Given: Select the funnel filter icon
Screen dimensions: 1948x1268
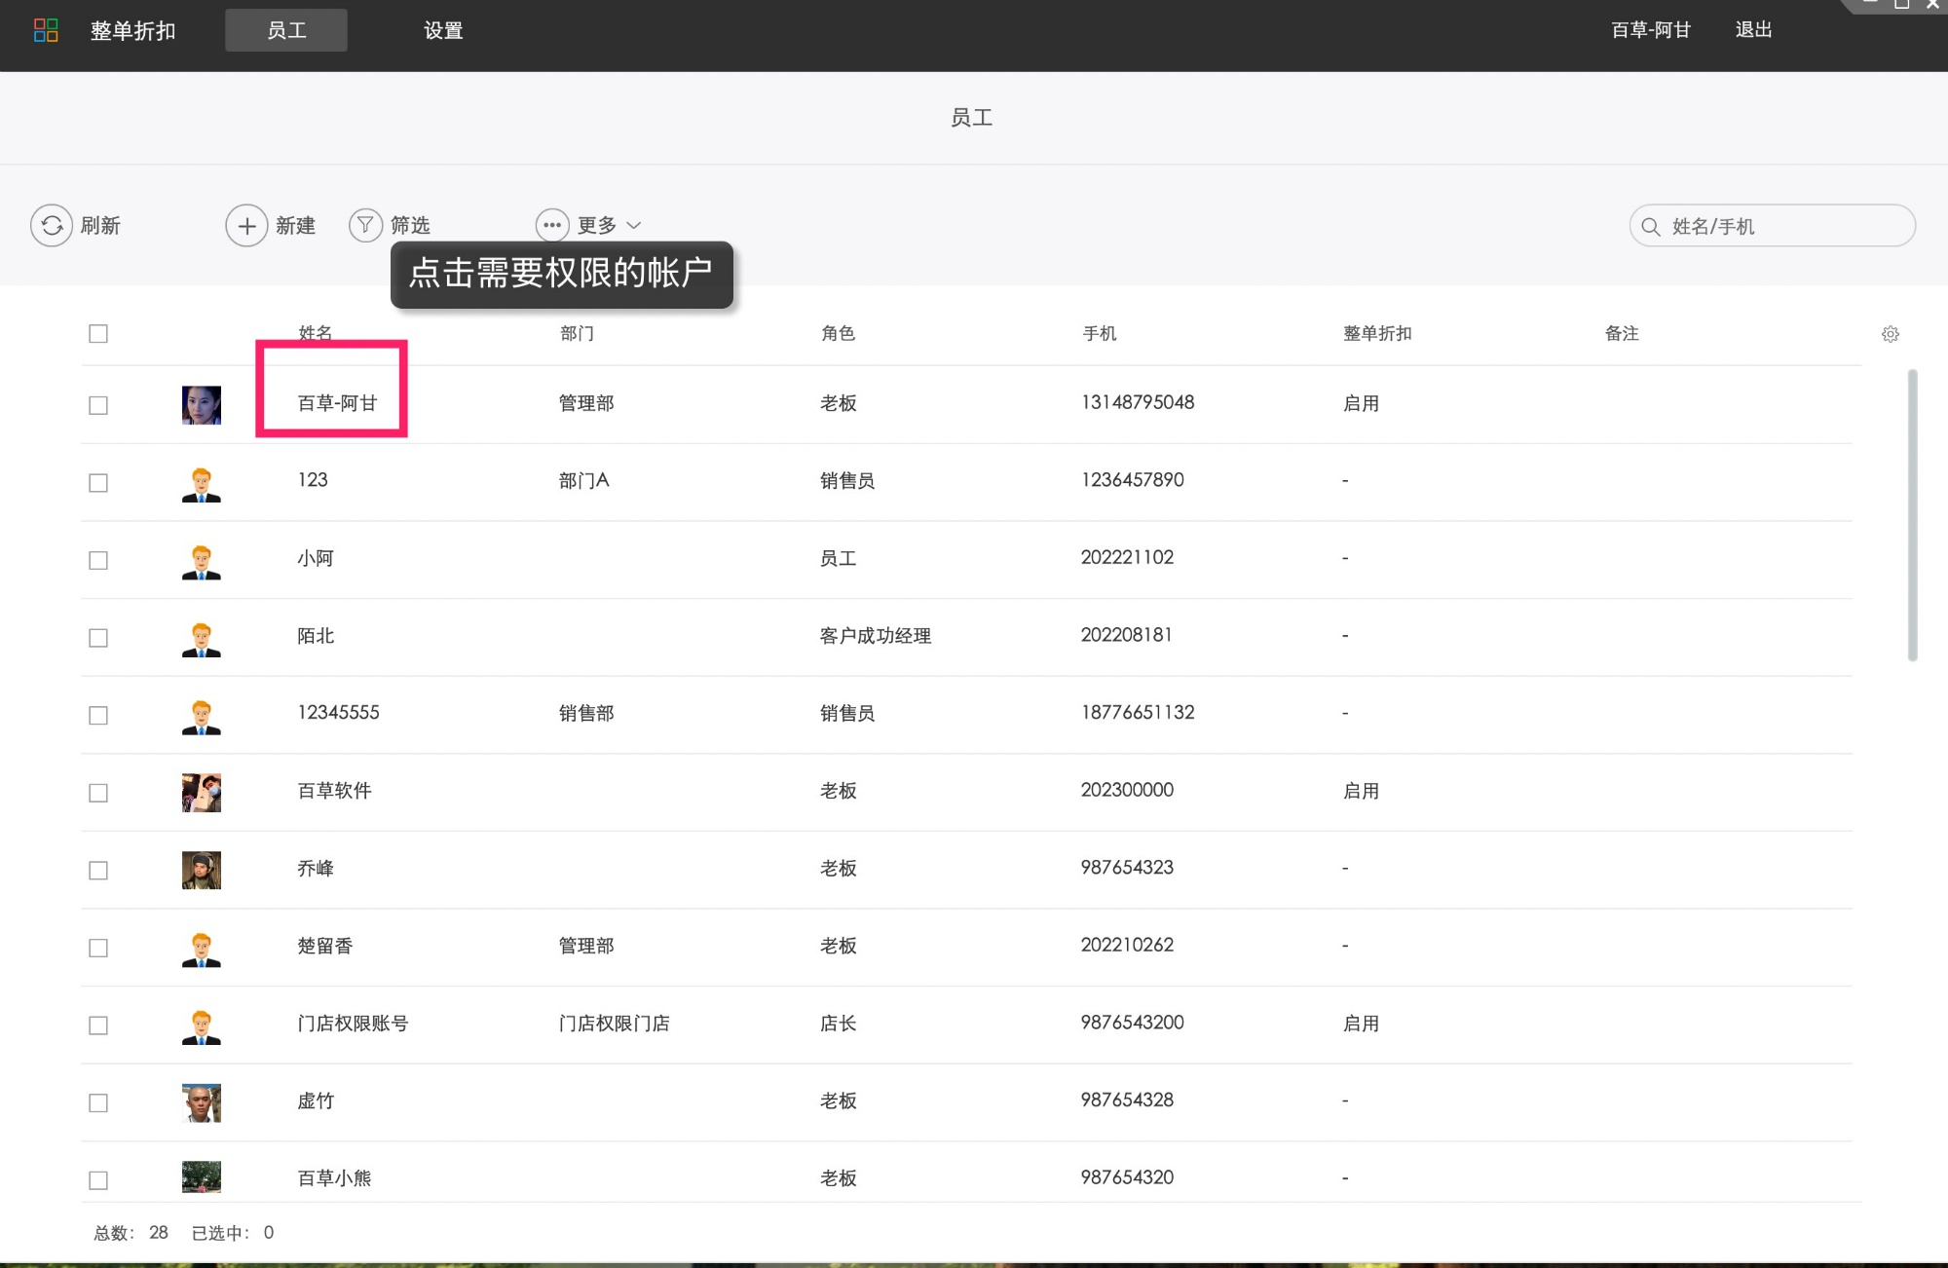Looking at the screenshot, I should click(x=364, y=225).
